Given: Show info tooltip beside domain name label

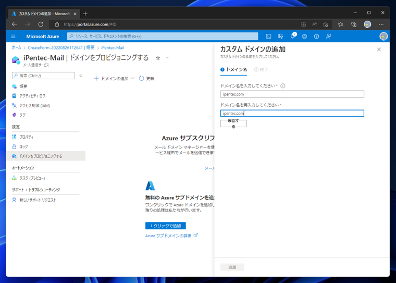Looking at the screenshot, I should tap(283, 86).
